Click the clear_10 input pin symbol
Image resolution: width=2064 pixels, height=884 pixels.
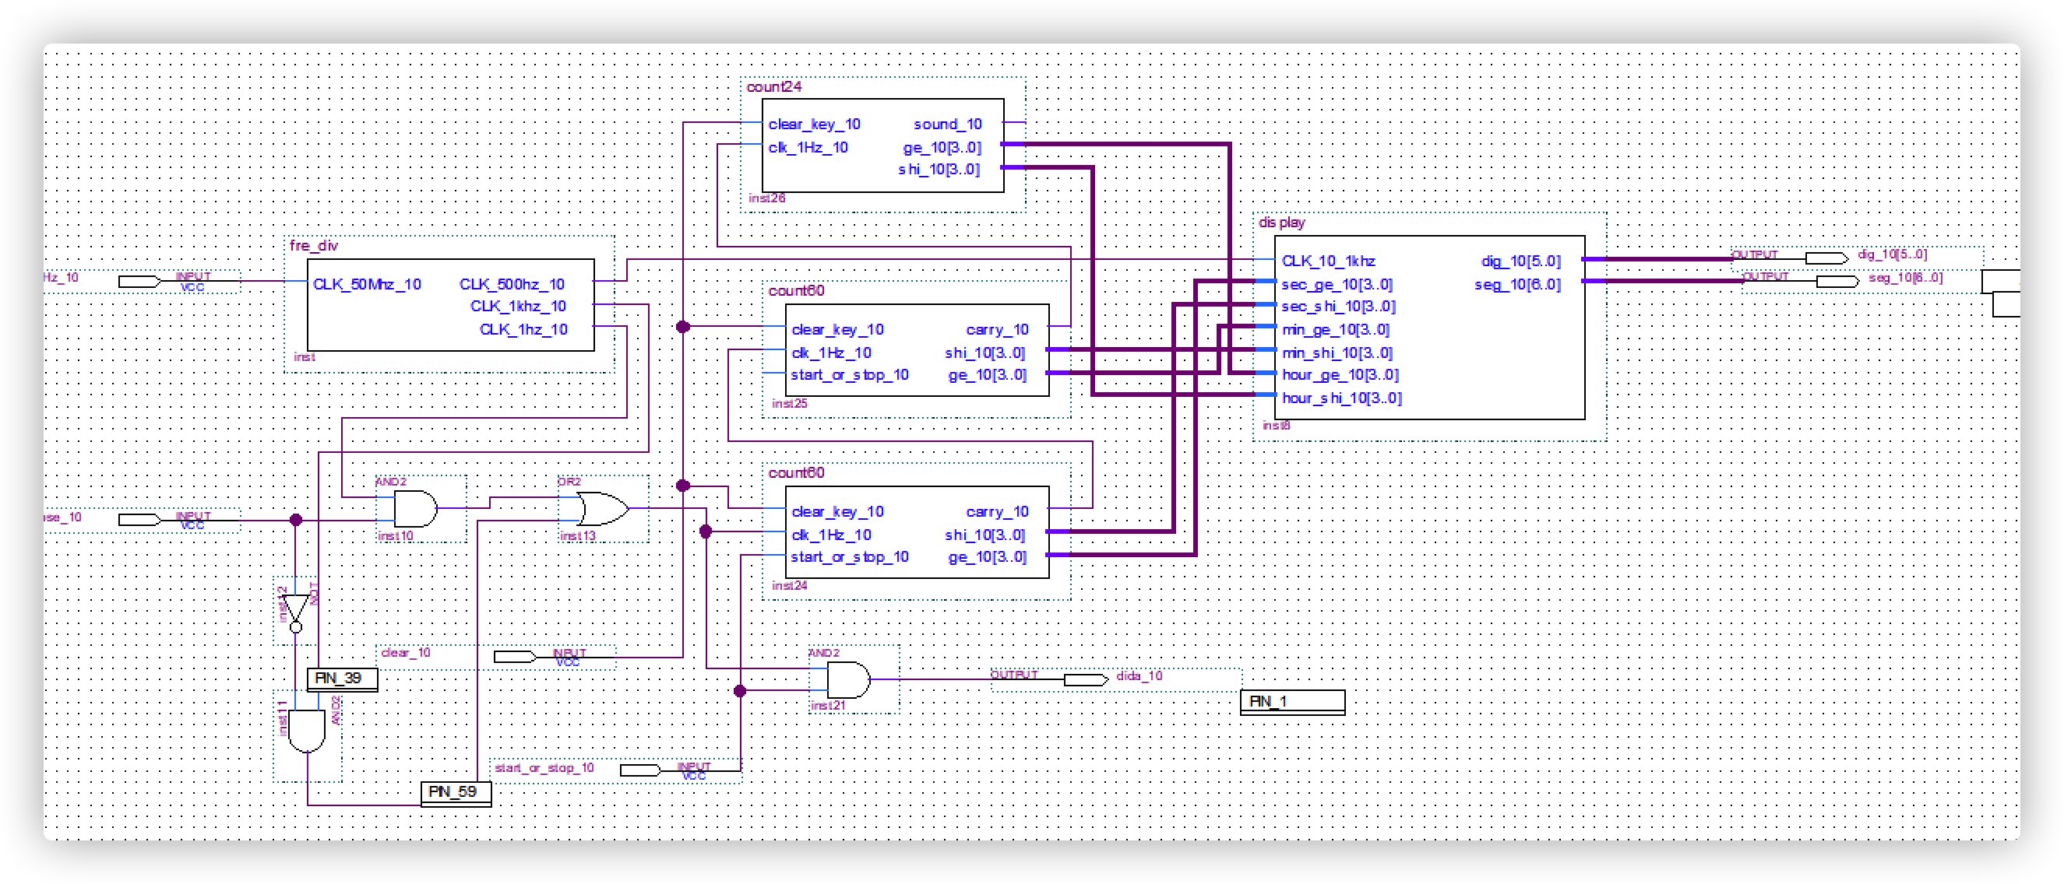[x=514, y=657]
